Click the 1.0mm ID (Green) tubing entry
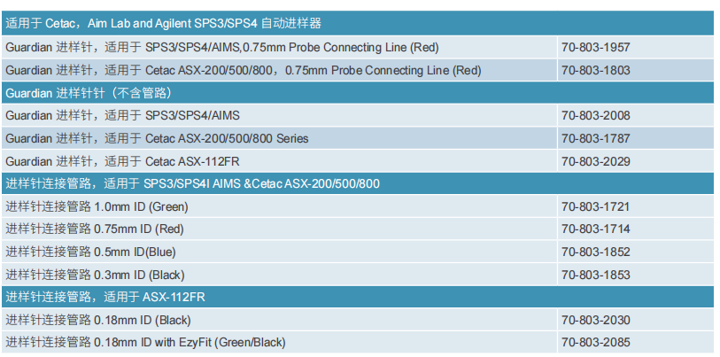This screenshot has width=720, height=357. (97, 206)
